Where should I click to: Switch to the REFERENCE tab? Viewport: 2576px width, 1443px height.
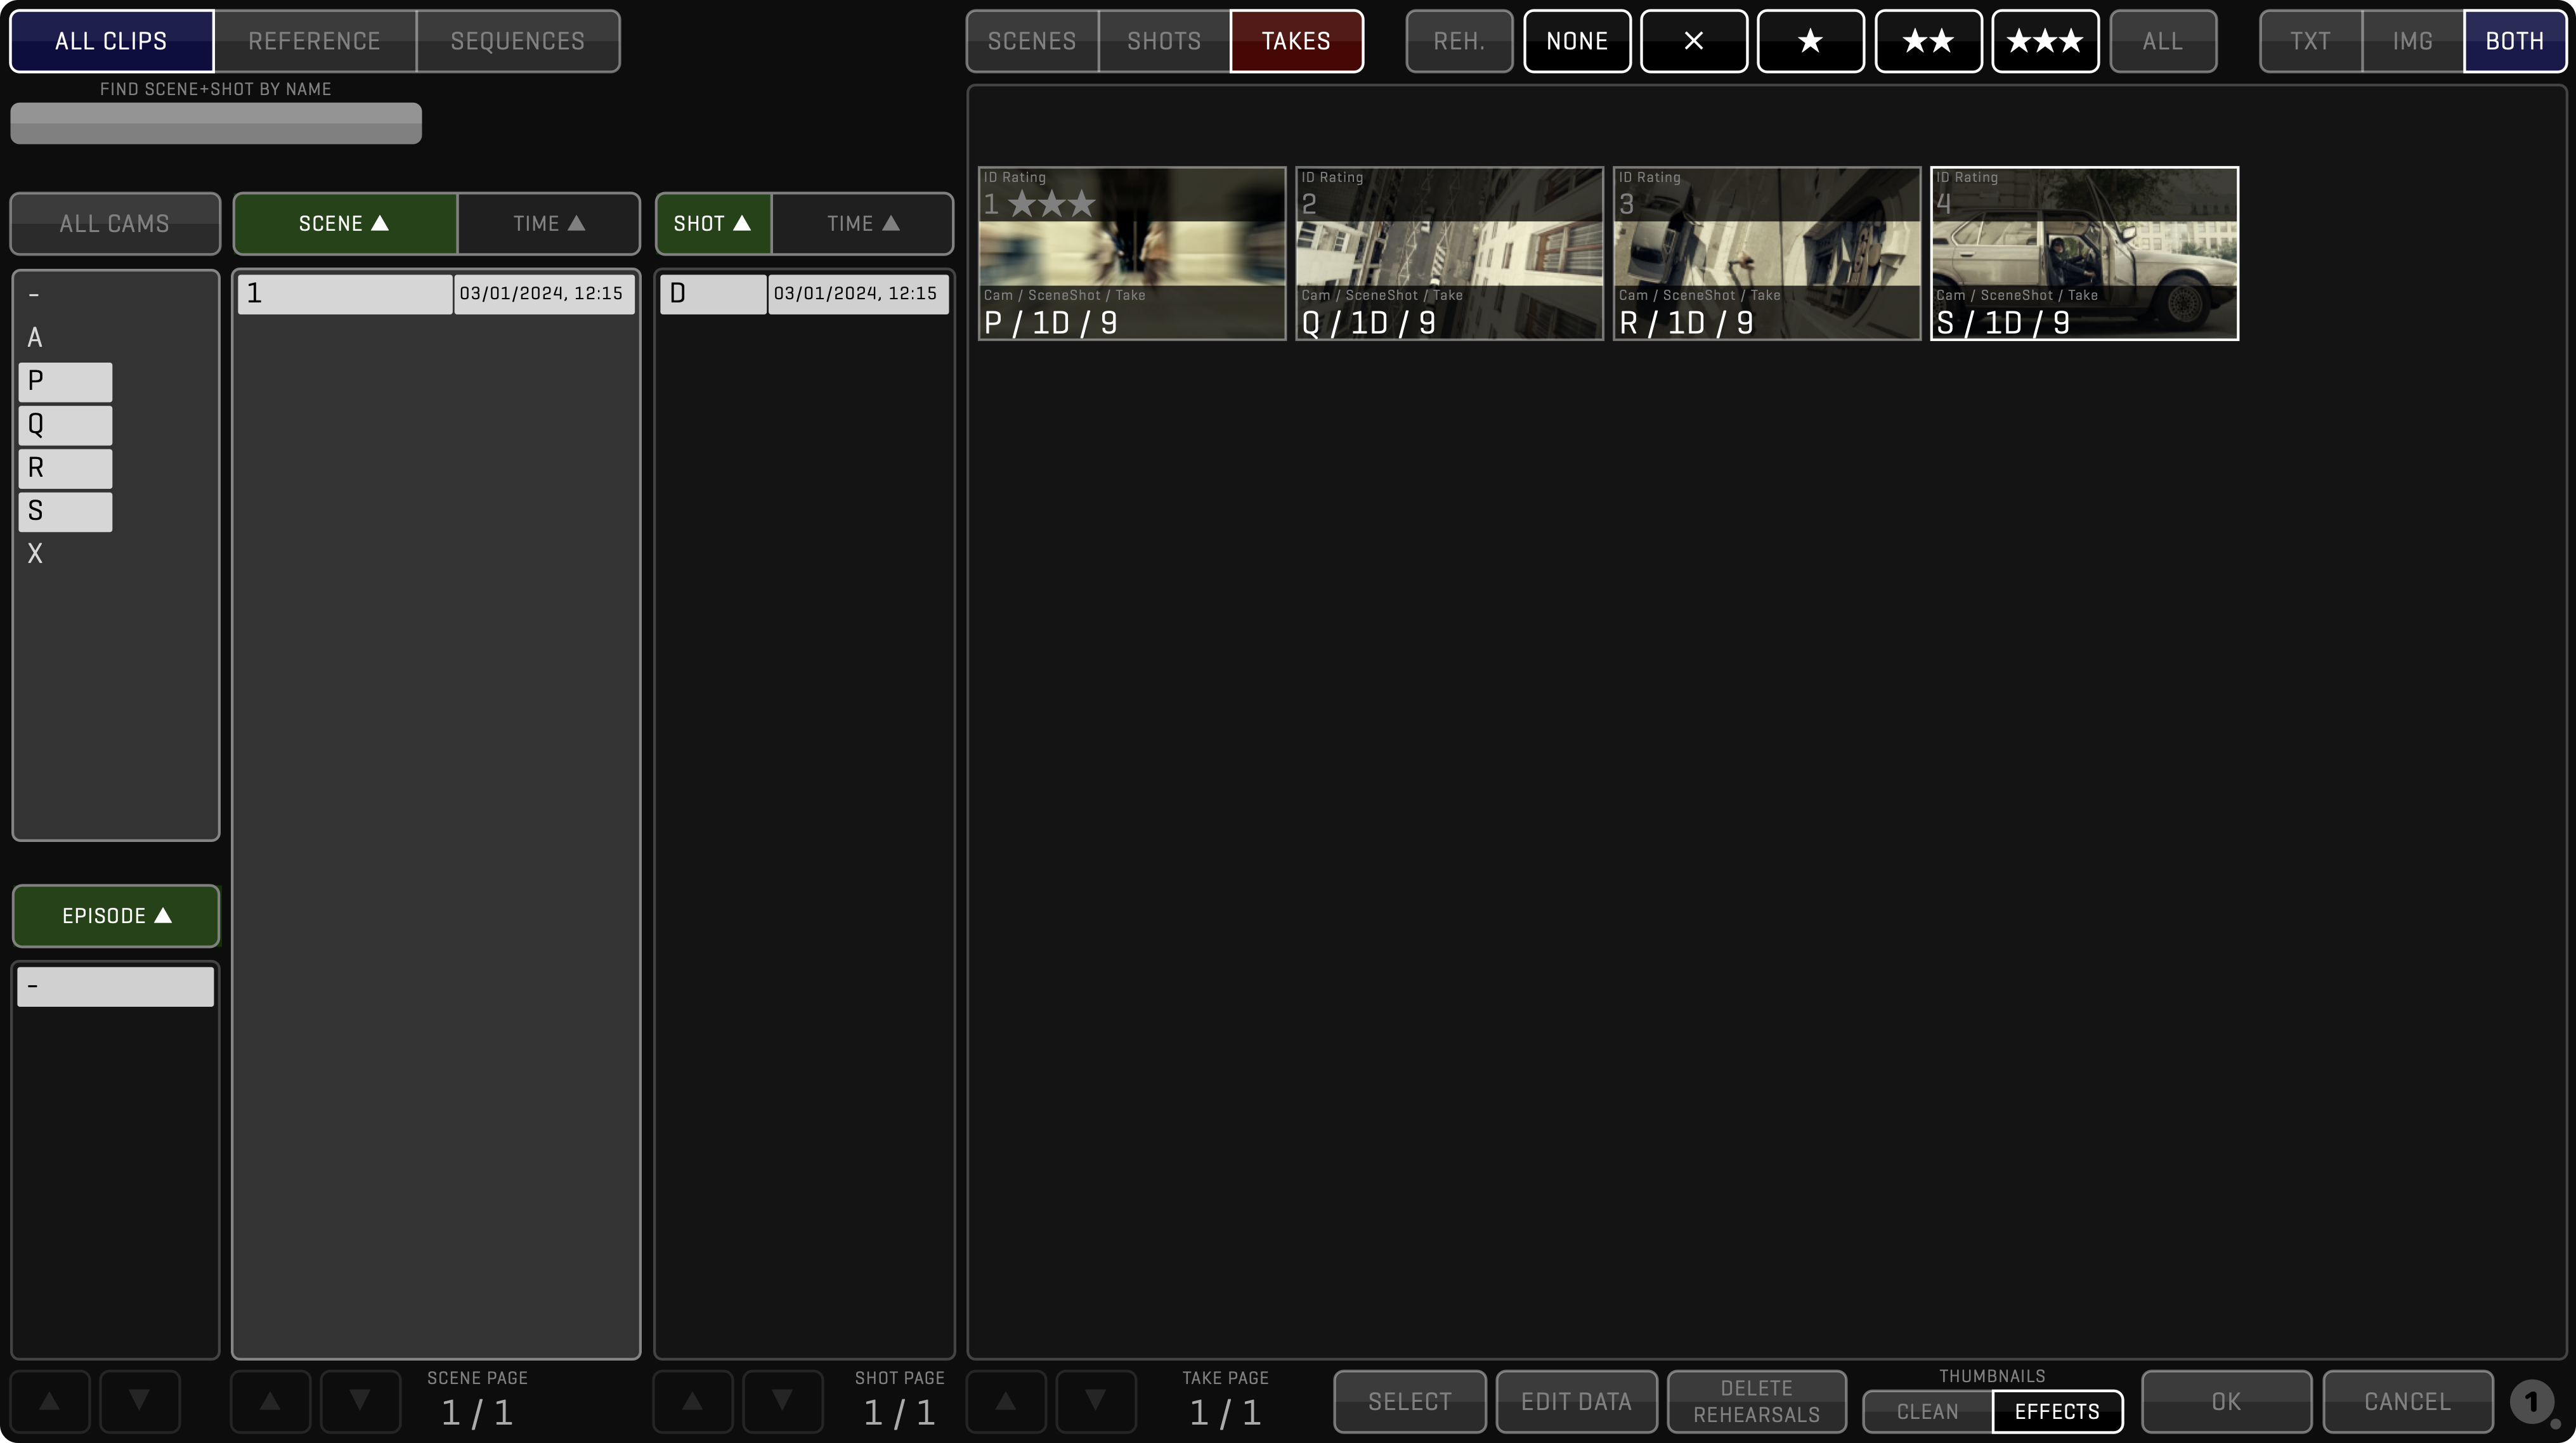[314, 41]
